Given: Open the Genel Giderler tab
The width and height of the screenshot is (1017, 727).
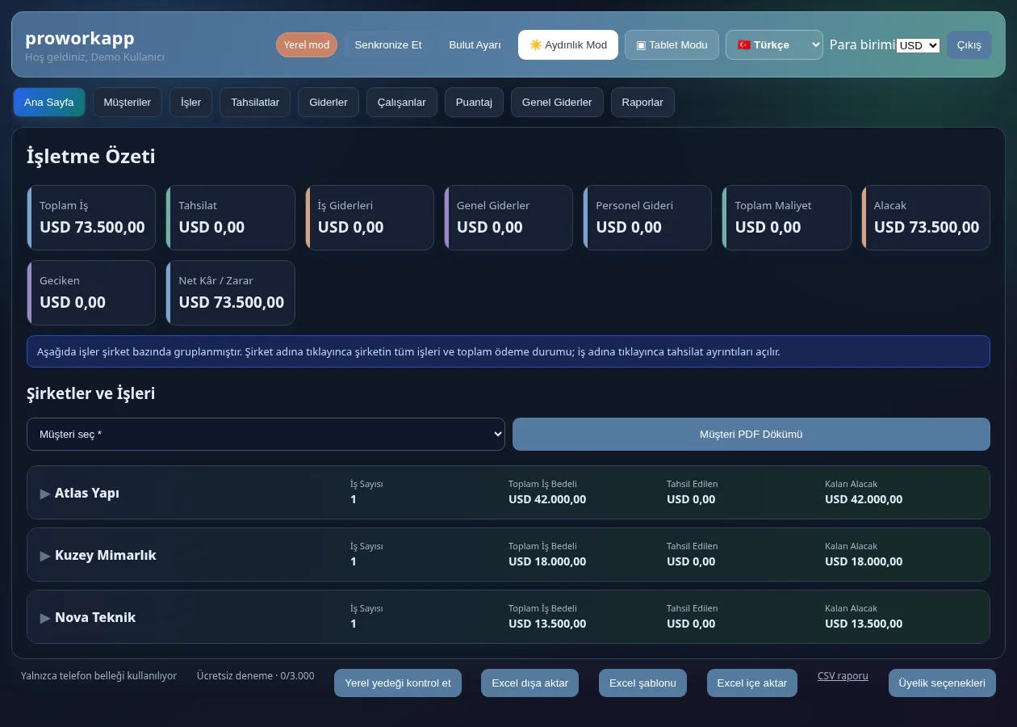Looking at the screenshot, I should 557,103.
